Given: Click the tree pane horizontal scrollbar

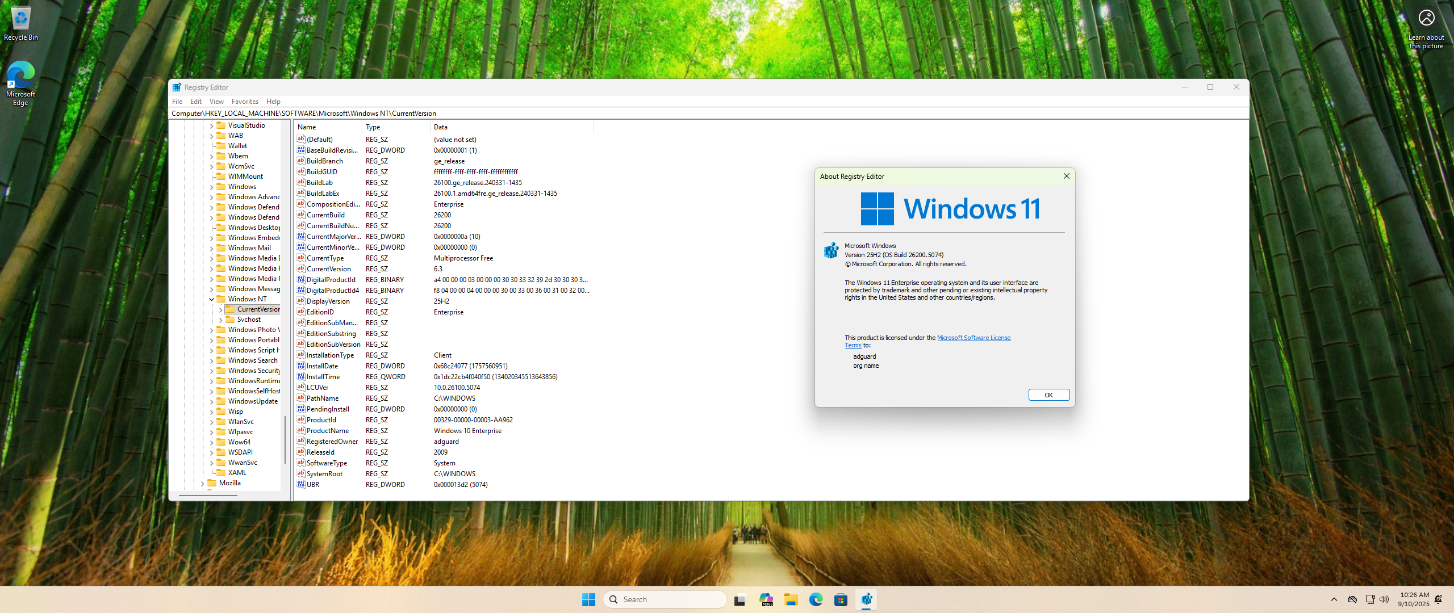Looking at the screenshot, I should (208, 496).
